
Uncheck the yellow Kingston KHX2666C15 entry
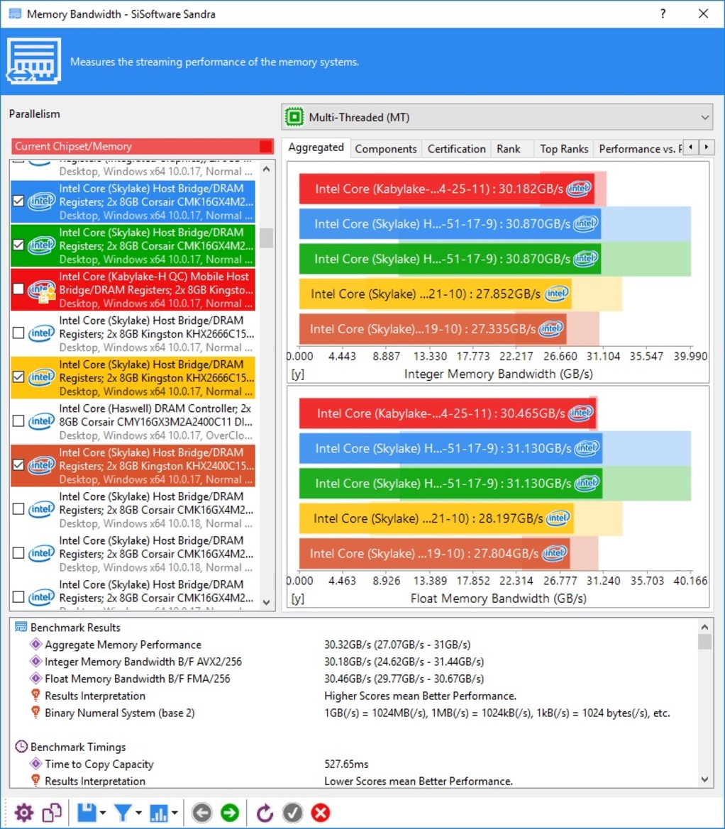pyautogui.click(x=18, y=377)
